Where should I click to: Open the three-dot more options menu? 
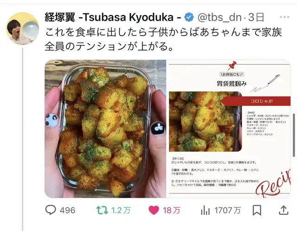(x=284, y=17)
